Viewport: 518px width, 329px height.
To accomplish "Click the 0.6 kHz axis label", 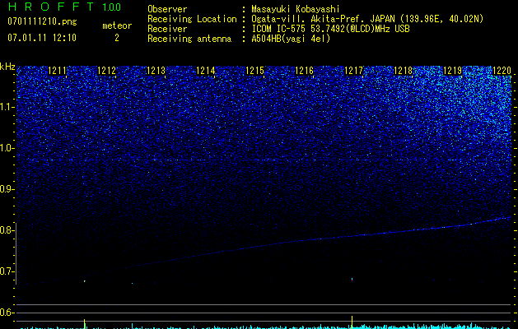I will click(x=7, y=313).
